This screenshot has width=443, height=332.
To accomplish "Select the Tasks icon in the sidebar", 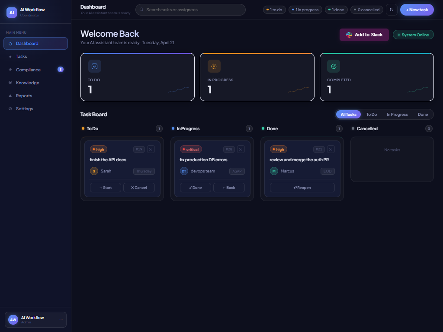I will point(10,57).
